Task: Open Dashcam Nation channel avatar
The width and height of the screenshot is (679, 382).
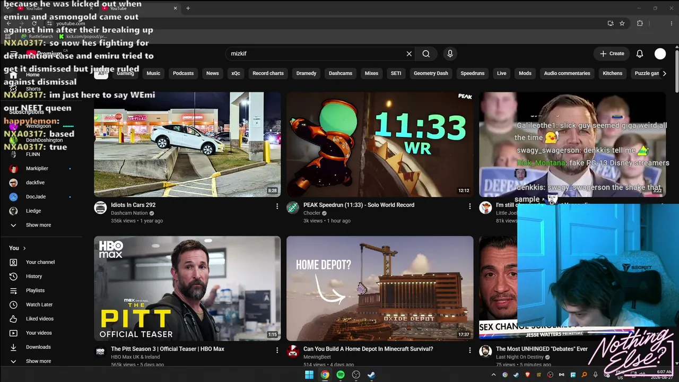Action: [x=100, y=208]
